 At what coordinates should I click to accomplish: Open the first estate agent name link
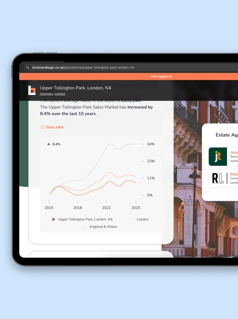point(234,152)
